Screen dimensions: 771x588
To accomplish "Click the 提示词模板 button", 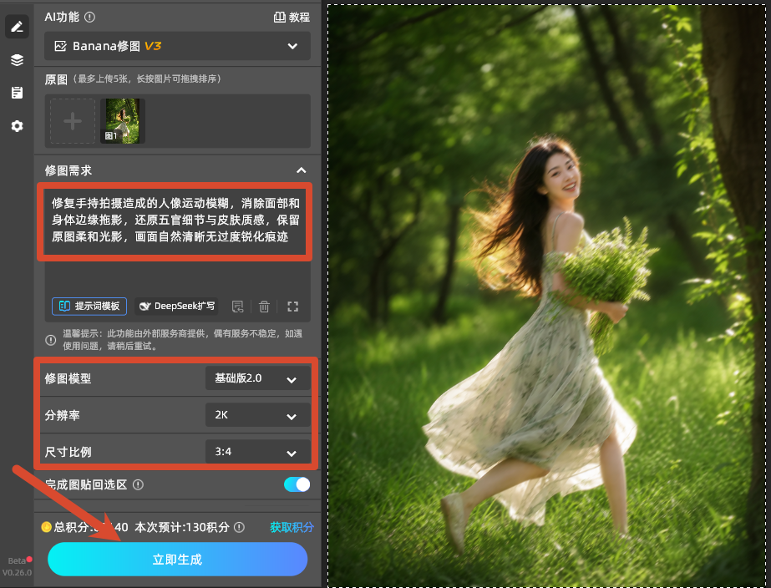I will pyautogui.click(x=89, y=307).
